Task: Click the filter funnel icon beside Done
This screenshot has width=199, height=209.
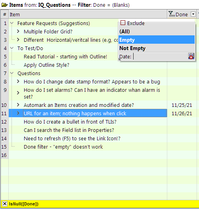Action: coord(172,14)
